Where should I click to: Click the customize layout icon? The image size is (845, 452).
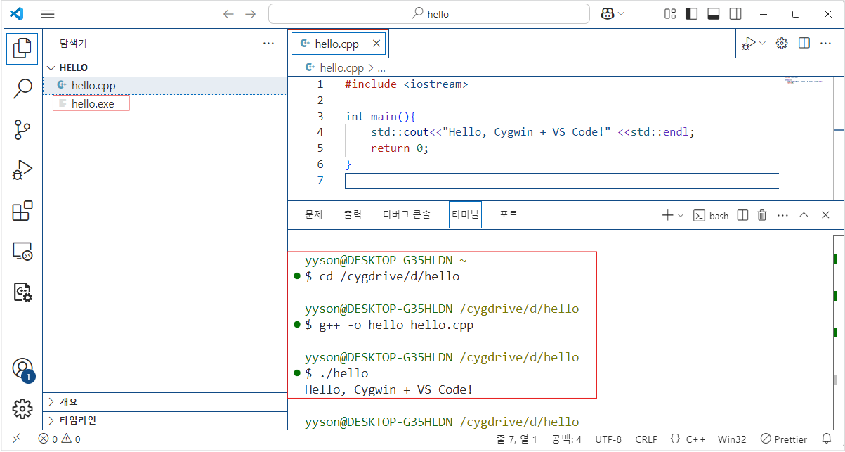pos(670,14)
